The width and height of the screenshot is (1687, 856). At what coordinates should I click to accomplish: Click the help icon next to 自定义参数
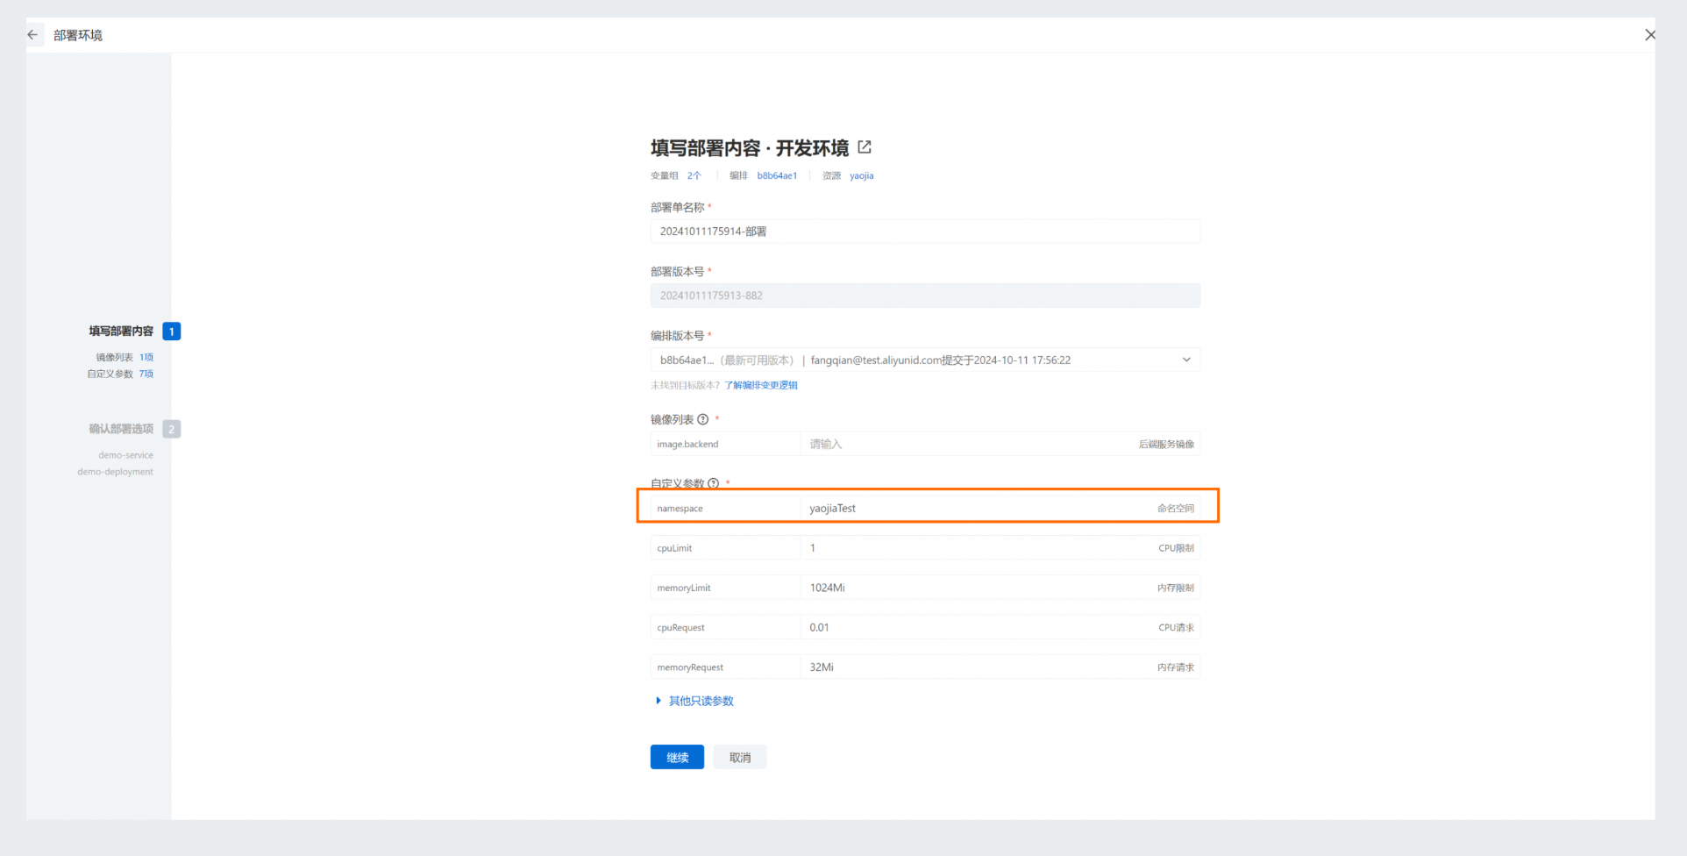[713, 483]
